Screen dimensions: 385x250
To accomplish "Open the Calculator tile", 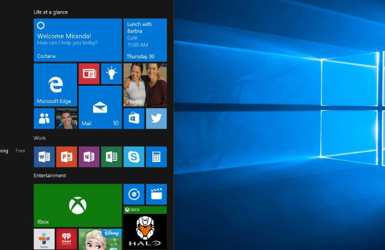I will coord(156,157).
